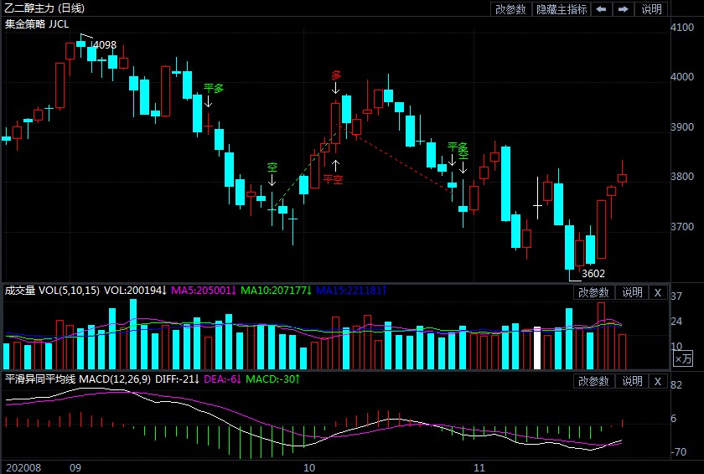The width and height of the screenshot is (704, 474).
Task: Click the ×万 volume unit icon
Action: coord(683,358)
